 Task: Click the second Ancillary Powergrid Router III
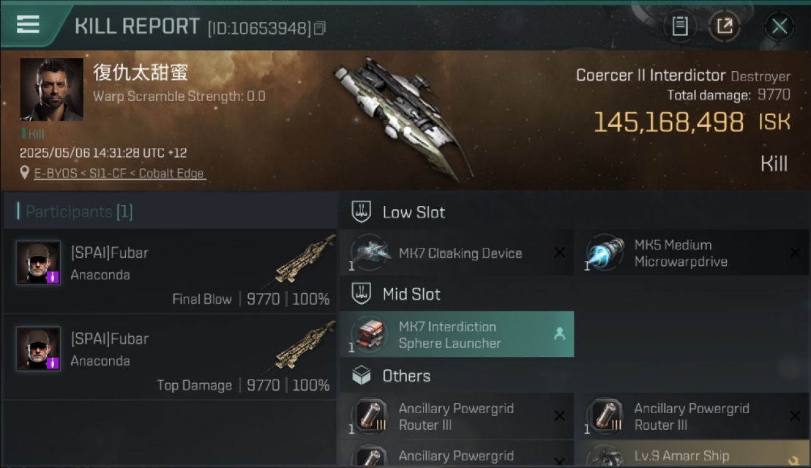[x=692, y=416]
